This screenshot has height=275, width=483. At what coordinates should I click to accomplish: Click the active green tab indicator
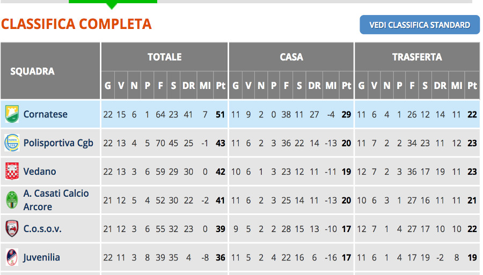pyautogui.click(x=113, y=4)
